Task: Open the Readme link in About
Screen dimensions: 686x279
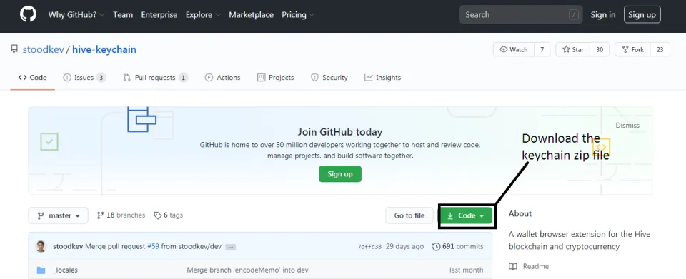Action: click(x=529, y=266)
